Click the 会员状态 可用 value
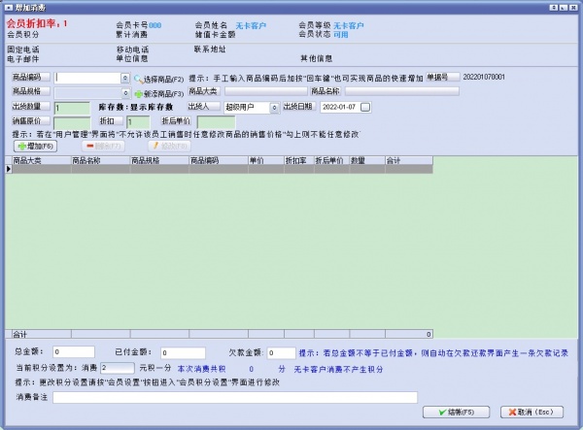583x430 pixels. (341, 35)
